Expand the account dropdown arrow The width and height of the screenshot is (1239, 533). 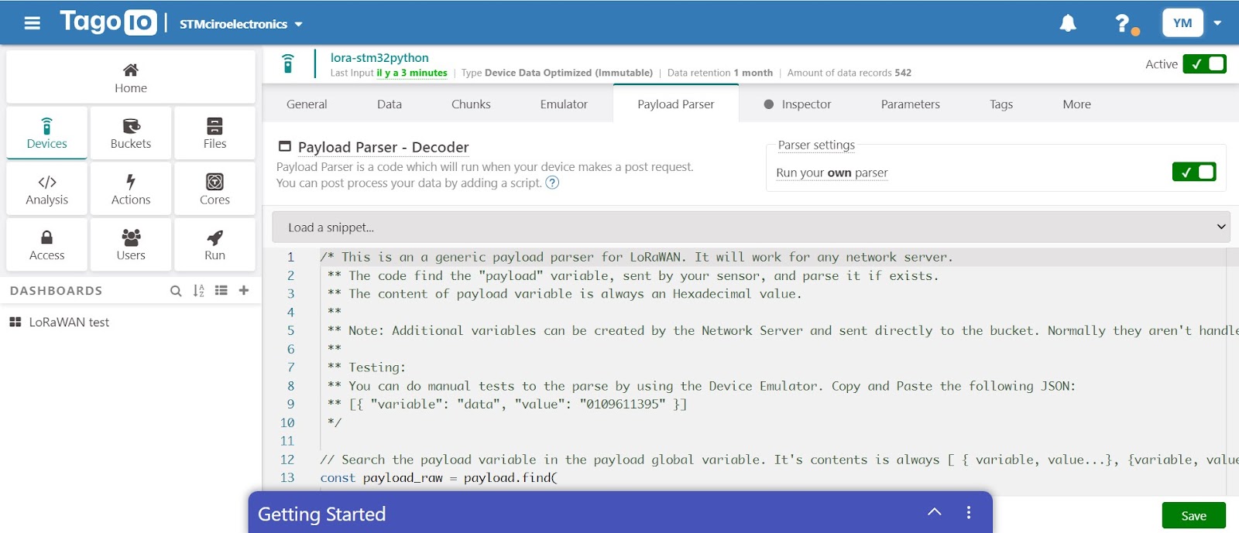pyautogui.click(x=1217, y=23)
